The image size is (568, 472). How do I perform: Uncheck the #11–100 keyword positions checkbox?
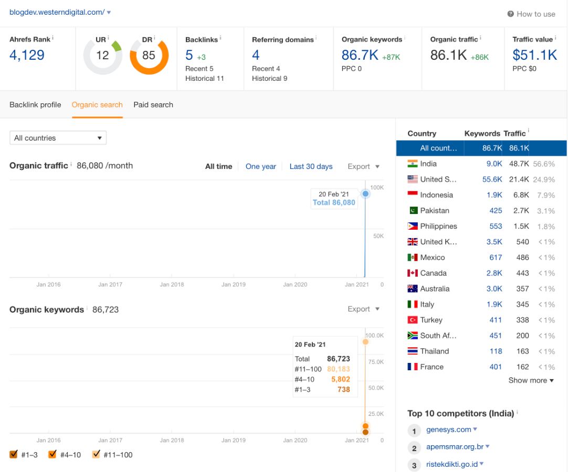click(x=96, y=454)
